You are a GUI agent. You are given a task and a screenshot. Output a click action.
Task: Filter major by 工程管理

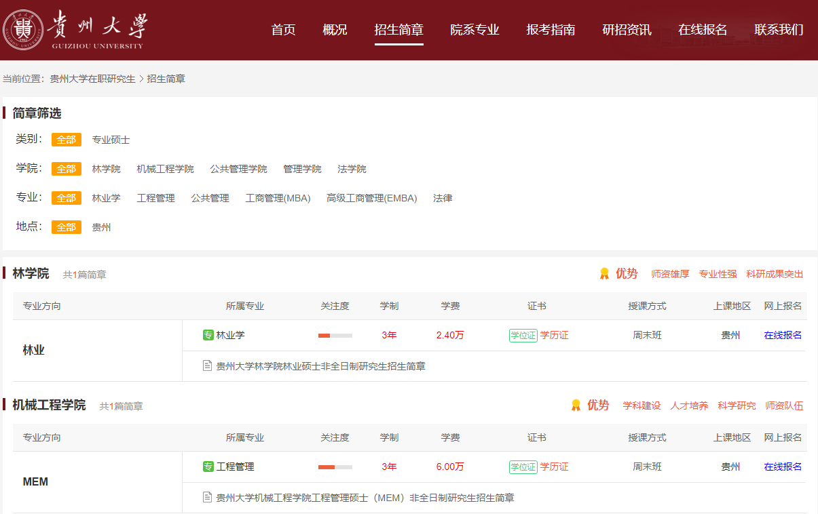(x=155, y=198)
